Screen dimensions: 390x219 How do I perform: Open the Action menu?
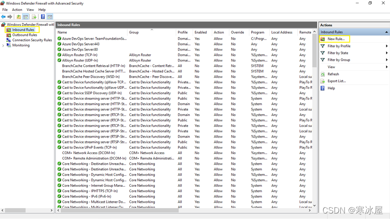coord(17,10)
